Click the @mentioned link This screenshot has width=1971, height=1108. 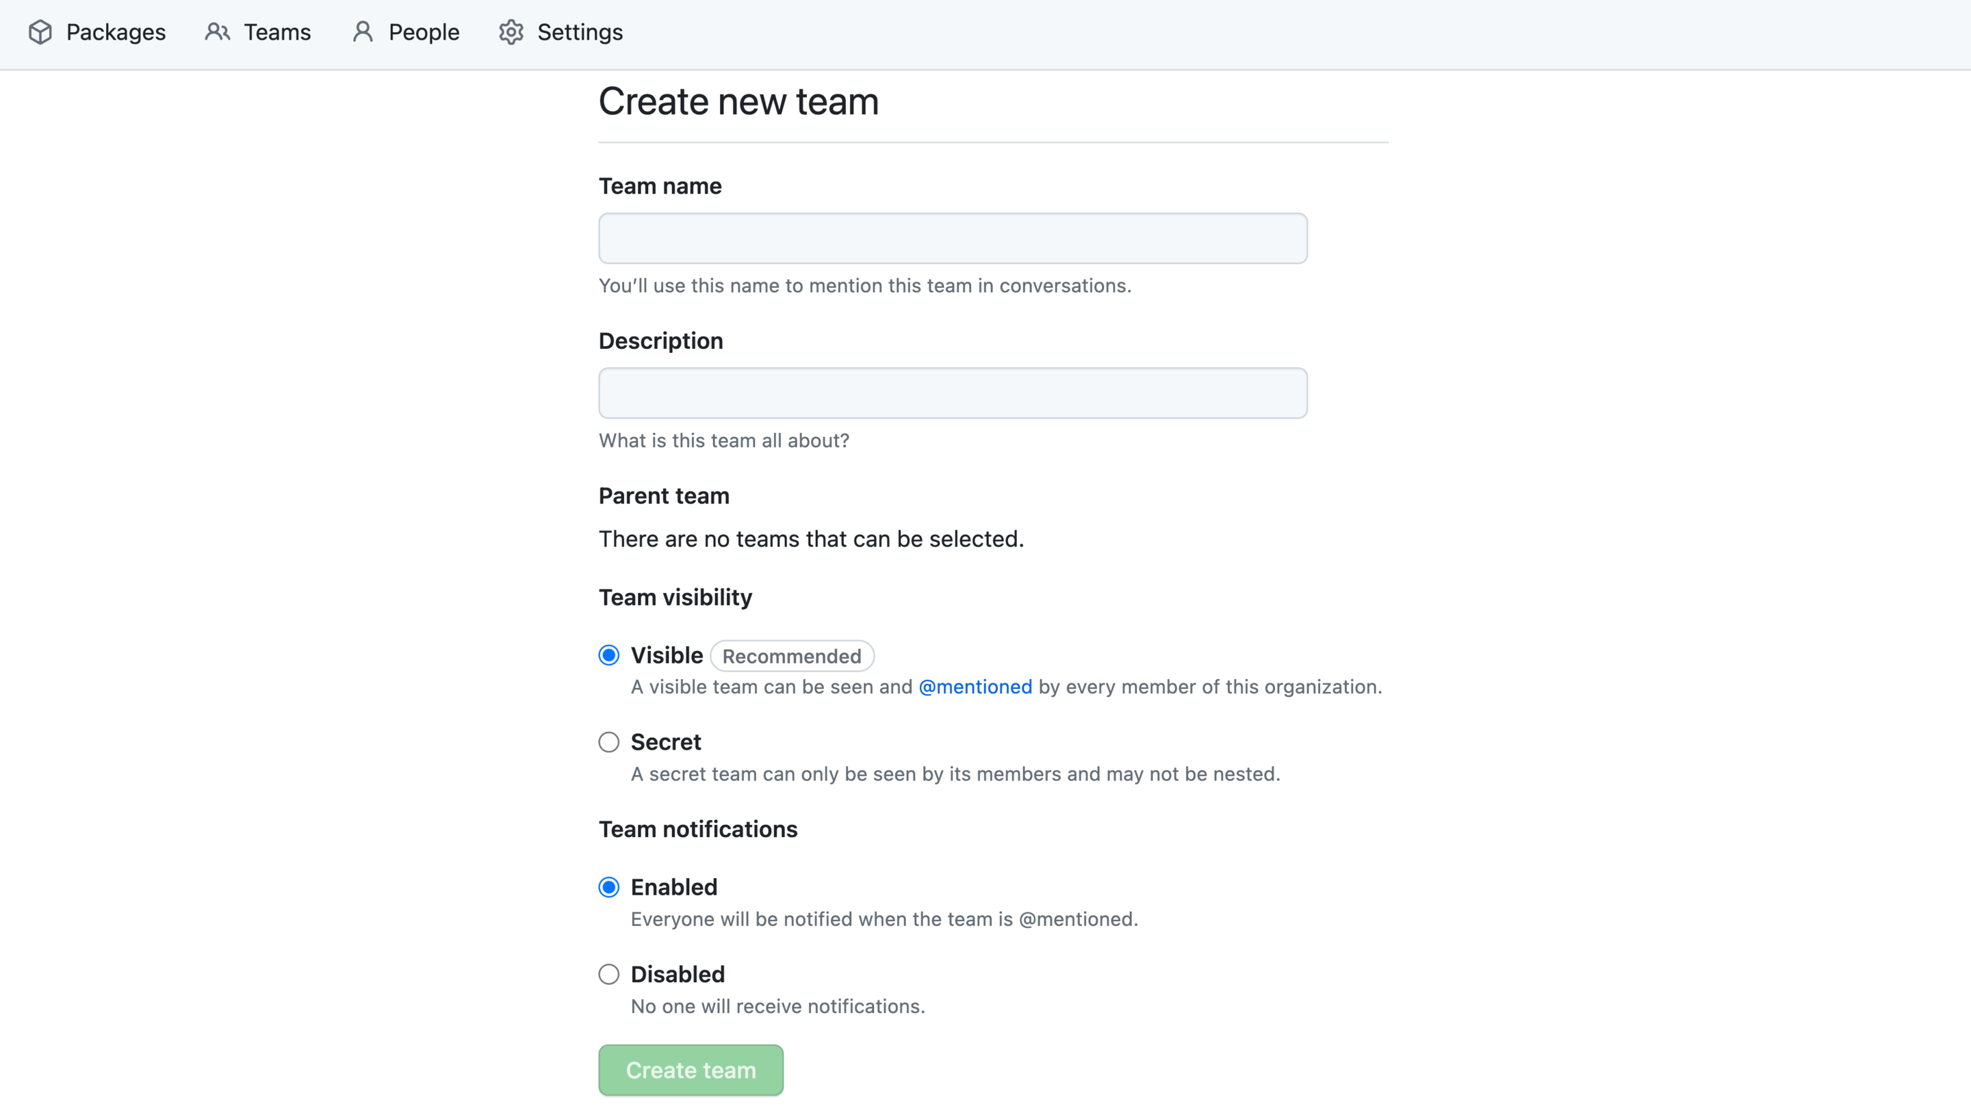(975, 687)
